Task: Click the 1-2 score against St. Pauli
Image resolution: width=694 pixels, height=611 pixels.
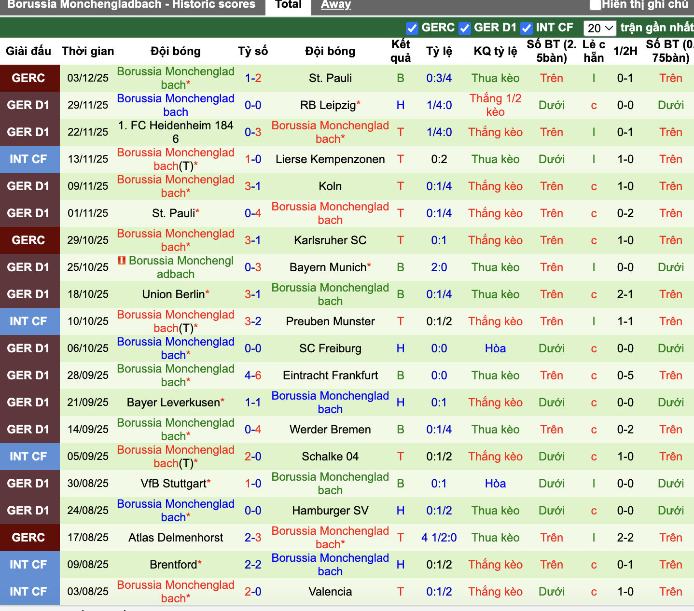Action: (253, 78)
